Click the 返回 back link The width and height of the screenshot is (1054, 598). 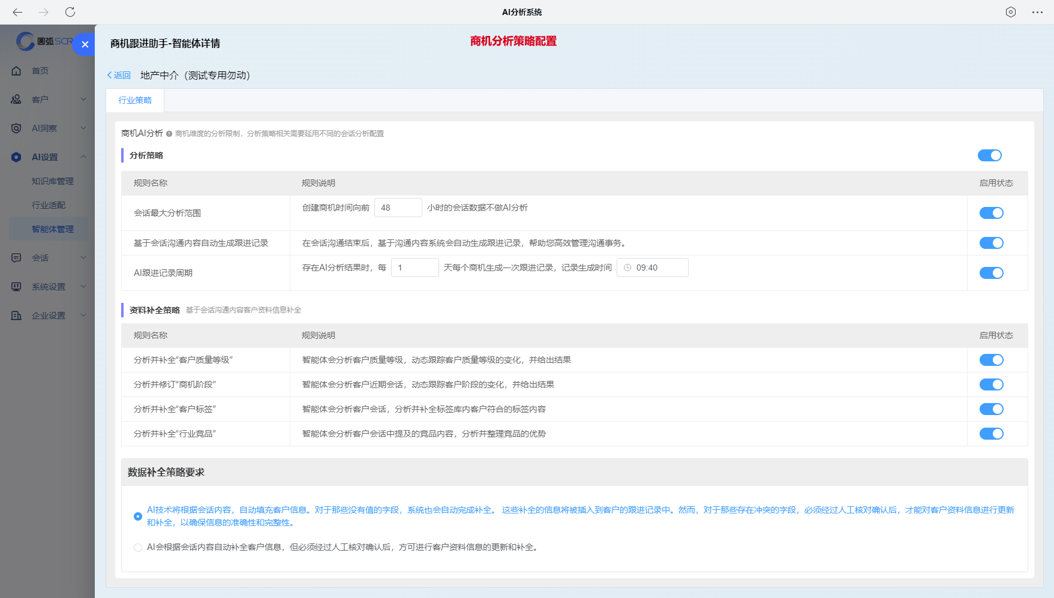coord(118,76)
